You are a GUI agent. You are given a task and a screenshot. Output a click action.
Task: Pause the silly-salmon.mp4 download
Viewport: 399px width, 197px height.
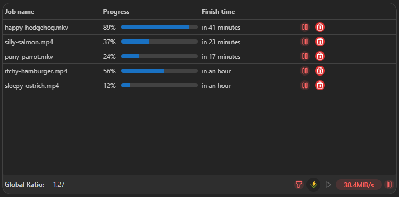[305, 42]
